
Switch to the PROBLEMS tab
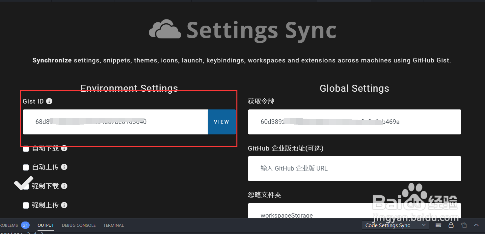pos(8,225)
